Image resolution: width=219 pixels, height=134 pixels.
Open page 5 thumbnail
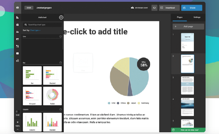(187, 123)
